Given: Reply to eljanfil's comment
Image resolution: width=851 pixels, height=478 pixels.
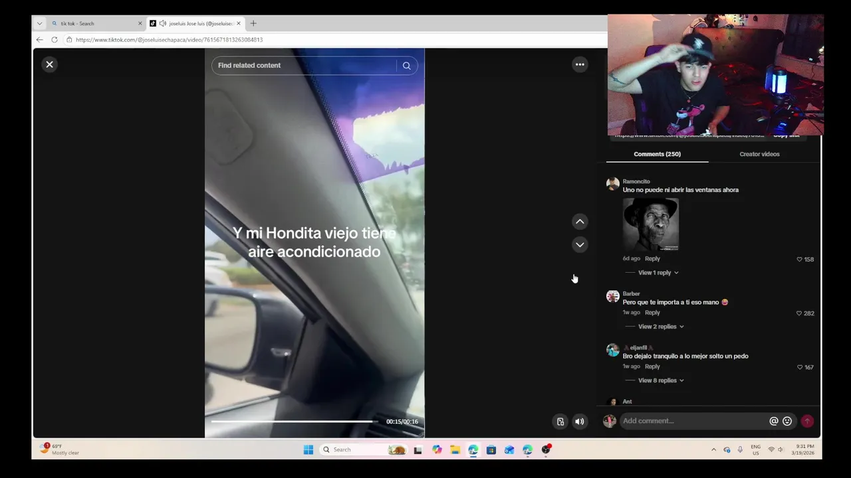Looking at the screenshot, I should 652,366.
